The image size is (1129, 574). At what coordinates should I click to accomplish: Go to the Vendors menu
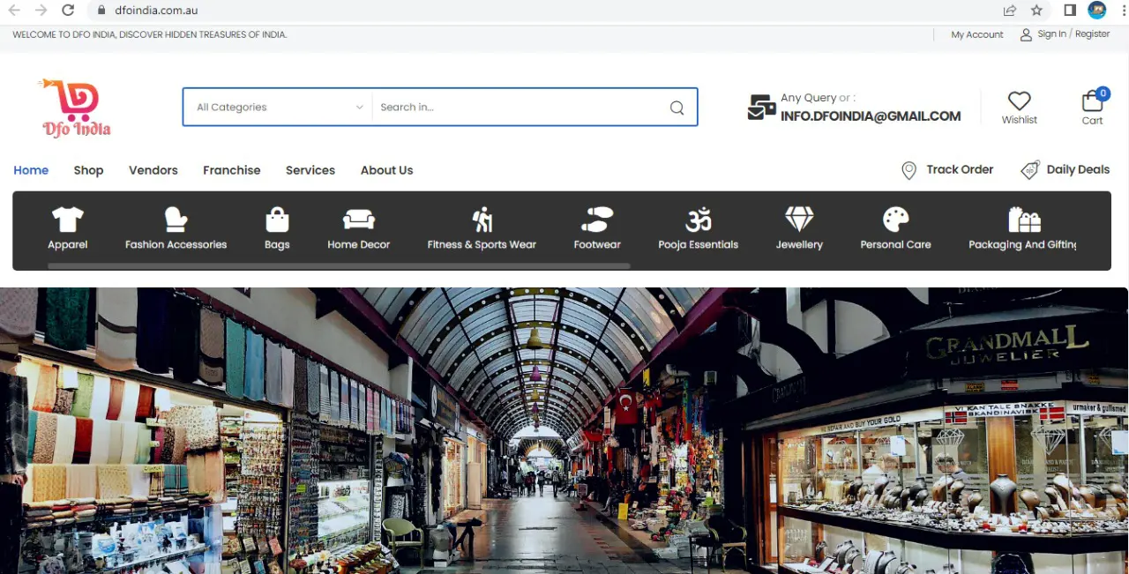(153, 170)
